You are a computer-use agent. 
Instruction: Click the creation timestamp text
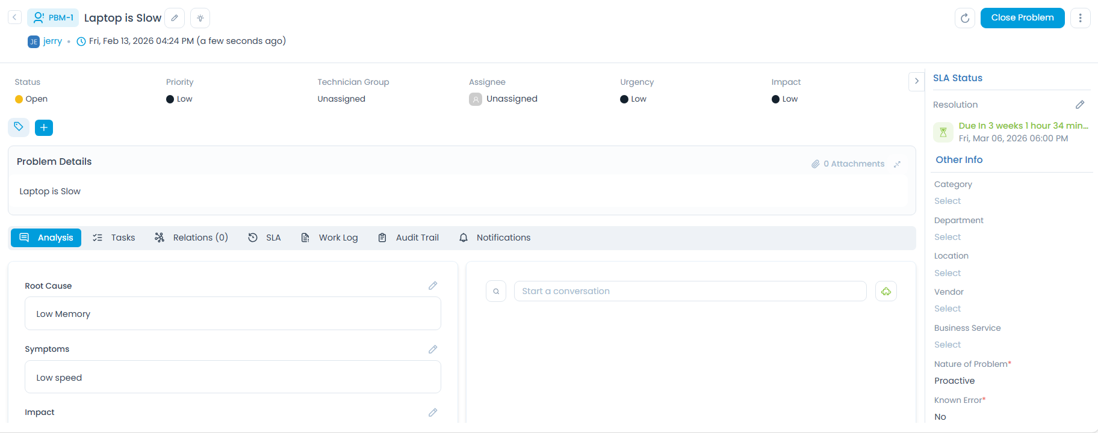click(x=187, y=41)
